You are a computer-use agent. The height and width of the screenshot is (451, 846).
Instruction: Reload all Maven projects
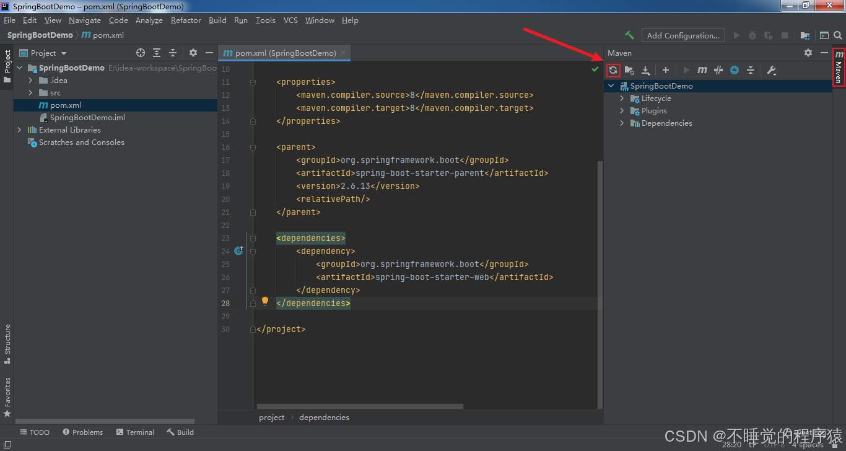coord(613,70)
